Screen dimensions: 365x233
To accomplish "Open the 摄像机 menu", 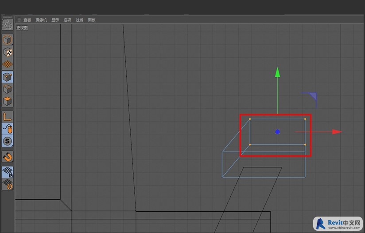I will (41, 20).
